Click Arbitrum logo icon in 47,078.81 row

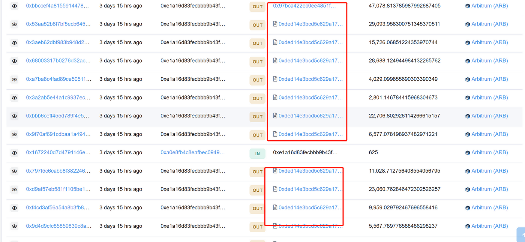pyautogui.click(x=468, y=6)
